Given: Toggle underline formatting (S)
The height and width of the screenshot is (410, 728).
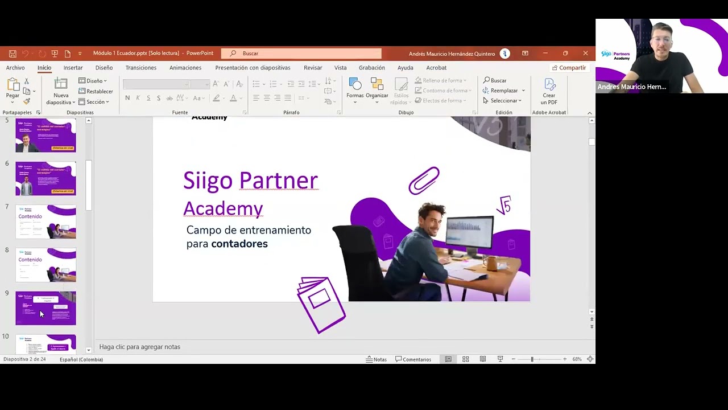Looking at the screenshot, I should pyautogui.click(x=148, y=98).
